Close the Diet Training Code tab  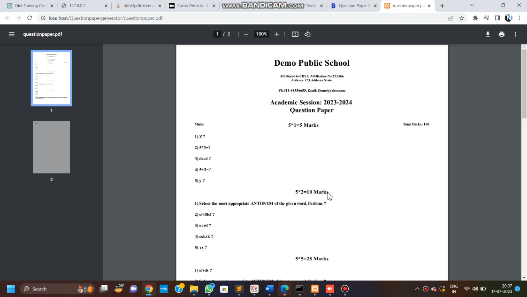point(52,6)
